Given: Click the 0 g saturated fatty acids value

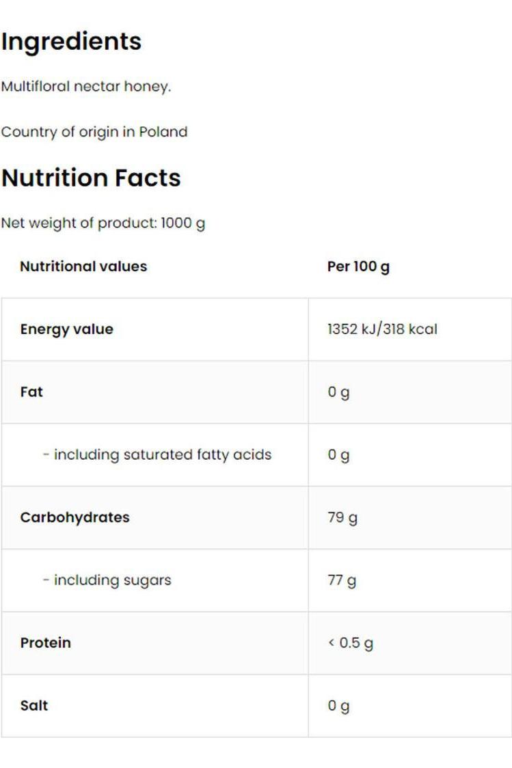Looking at the screenshot, I should click(x=338, y=455).
